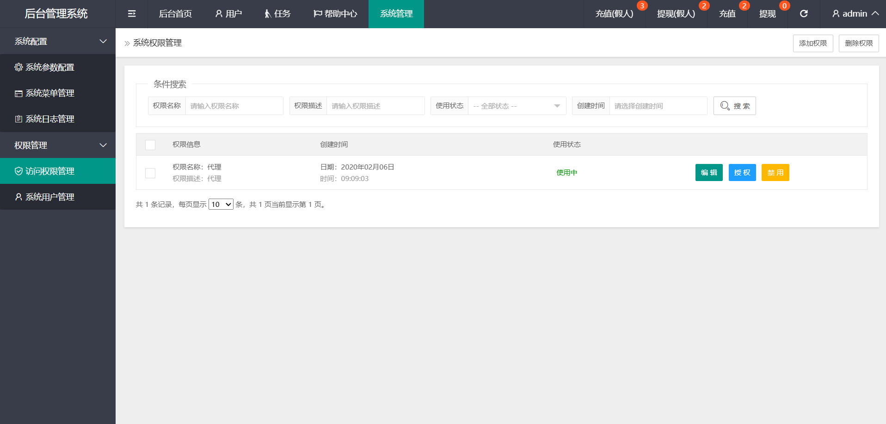This screenshot has height=424, width=886.
Task: Click the user icon next to admin
Action: pyautogui.click(x=836, y=14)
